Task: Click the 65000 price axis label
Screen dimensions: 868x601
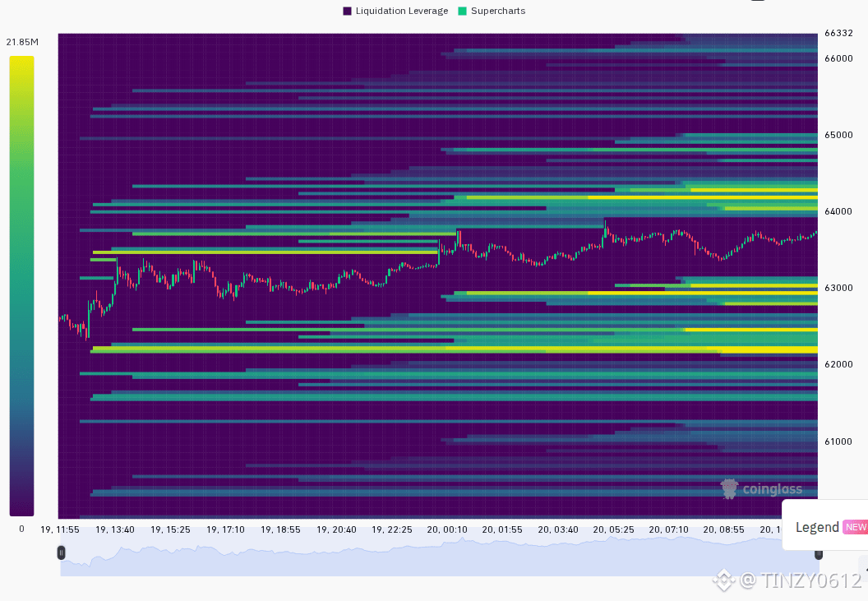Action: tap(838, 135)
